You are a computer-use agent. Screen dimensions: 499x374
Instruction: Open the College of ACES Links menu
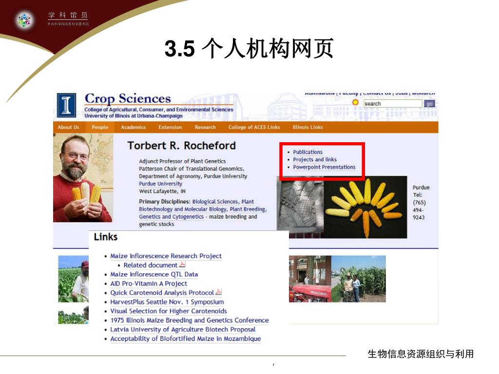(x=254, y=127)
